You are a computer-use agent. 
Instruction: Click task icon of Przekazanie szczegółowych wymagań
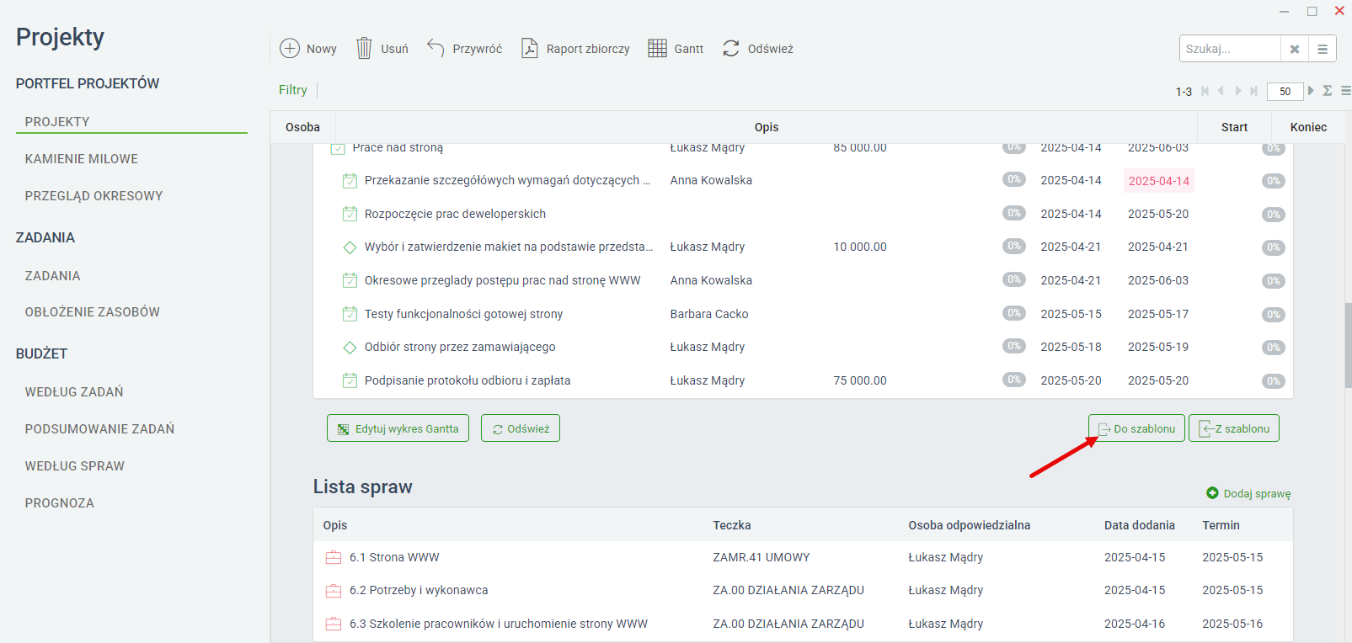point(350,180)
